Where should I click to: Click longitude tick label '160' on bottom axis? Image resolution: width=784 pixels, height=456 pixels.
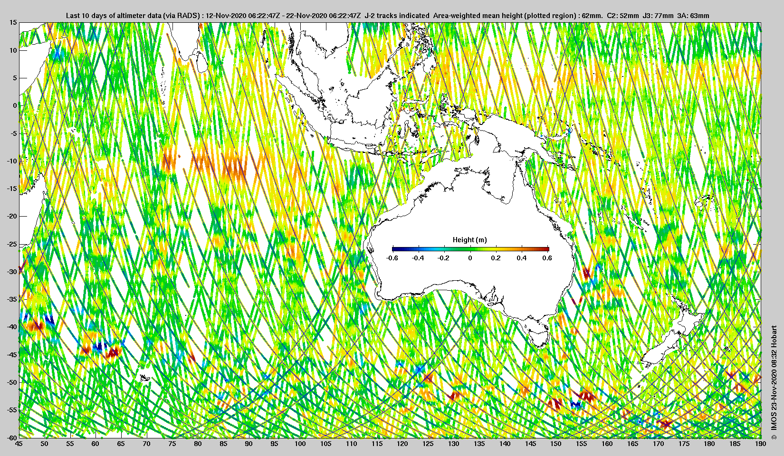(x=607, y=444)
